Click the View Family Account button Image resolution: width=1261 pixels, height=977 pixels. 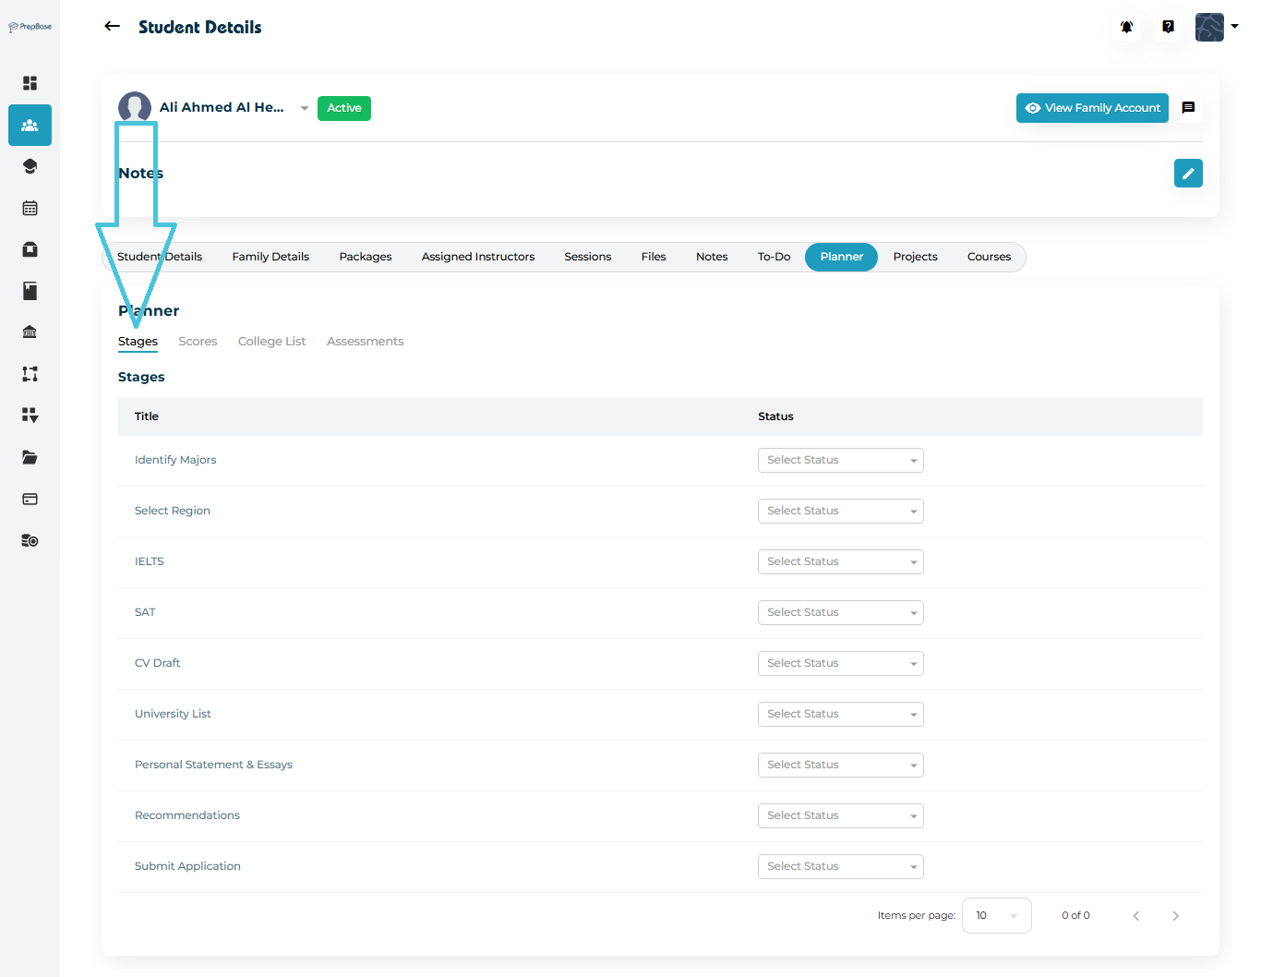tap(1092, 108)
